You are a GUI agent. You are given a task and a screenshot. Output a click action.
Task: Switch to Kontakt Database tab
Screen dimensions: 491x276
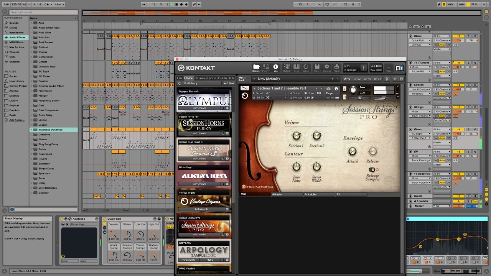tap(200, 78)
